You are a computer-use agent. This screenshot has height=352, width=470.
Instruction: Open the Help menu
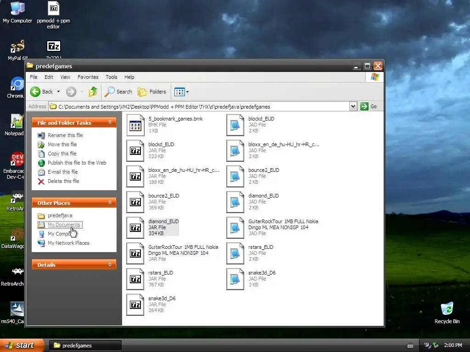[x=129, y=77]
